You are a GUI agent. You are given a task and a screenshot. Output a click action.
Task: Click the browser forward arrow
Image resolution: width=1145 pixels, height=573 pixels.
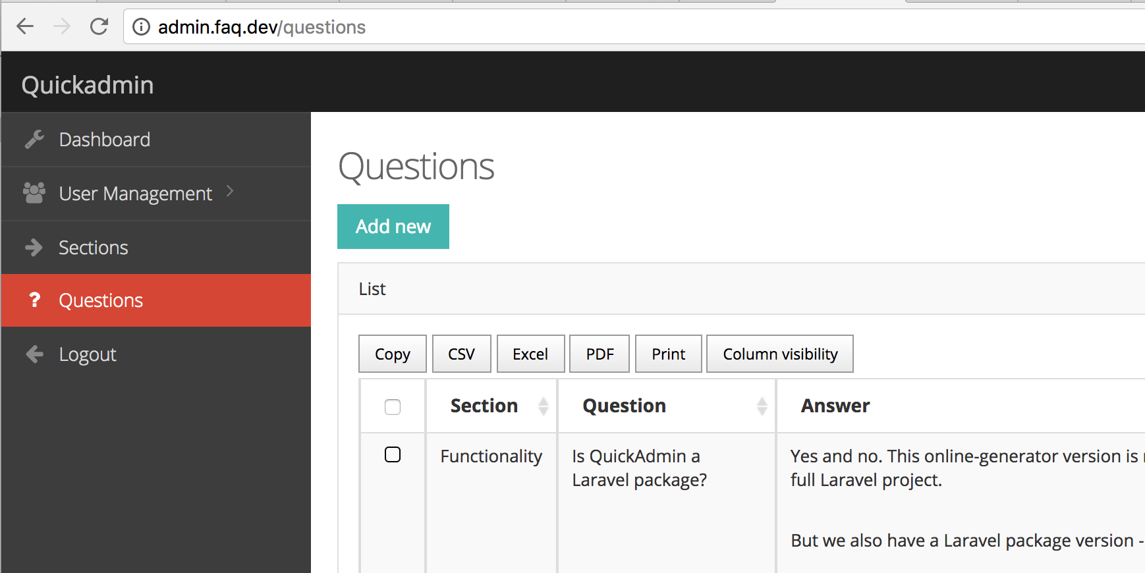tap(62, 26)
